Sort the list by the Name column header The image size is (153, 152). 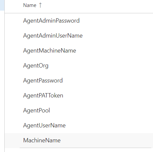point(30,5)
